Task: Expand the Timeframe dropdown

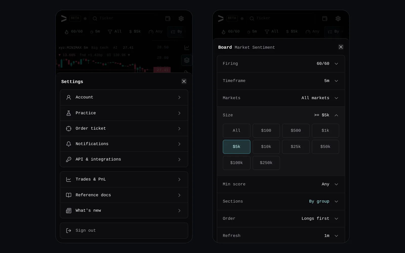Action: click(281, 81)
